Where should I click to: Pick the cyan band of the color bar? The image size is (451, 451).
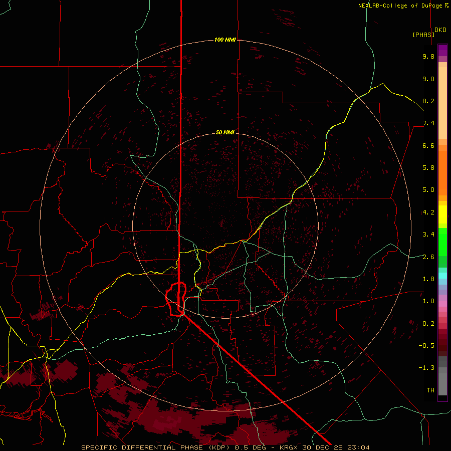[x=442, y=276]
